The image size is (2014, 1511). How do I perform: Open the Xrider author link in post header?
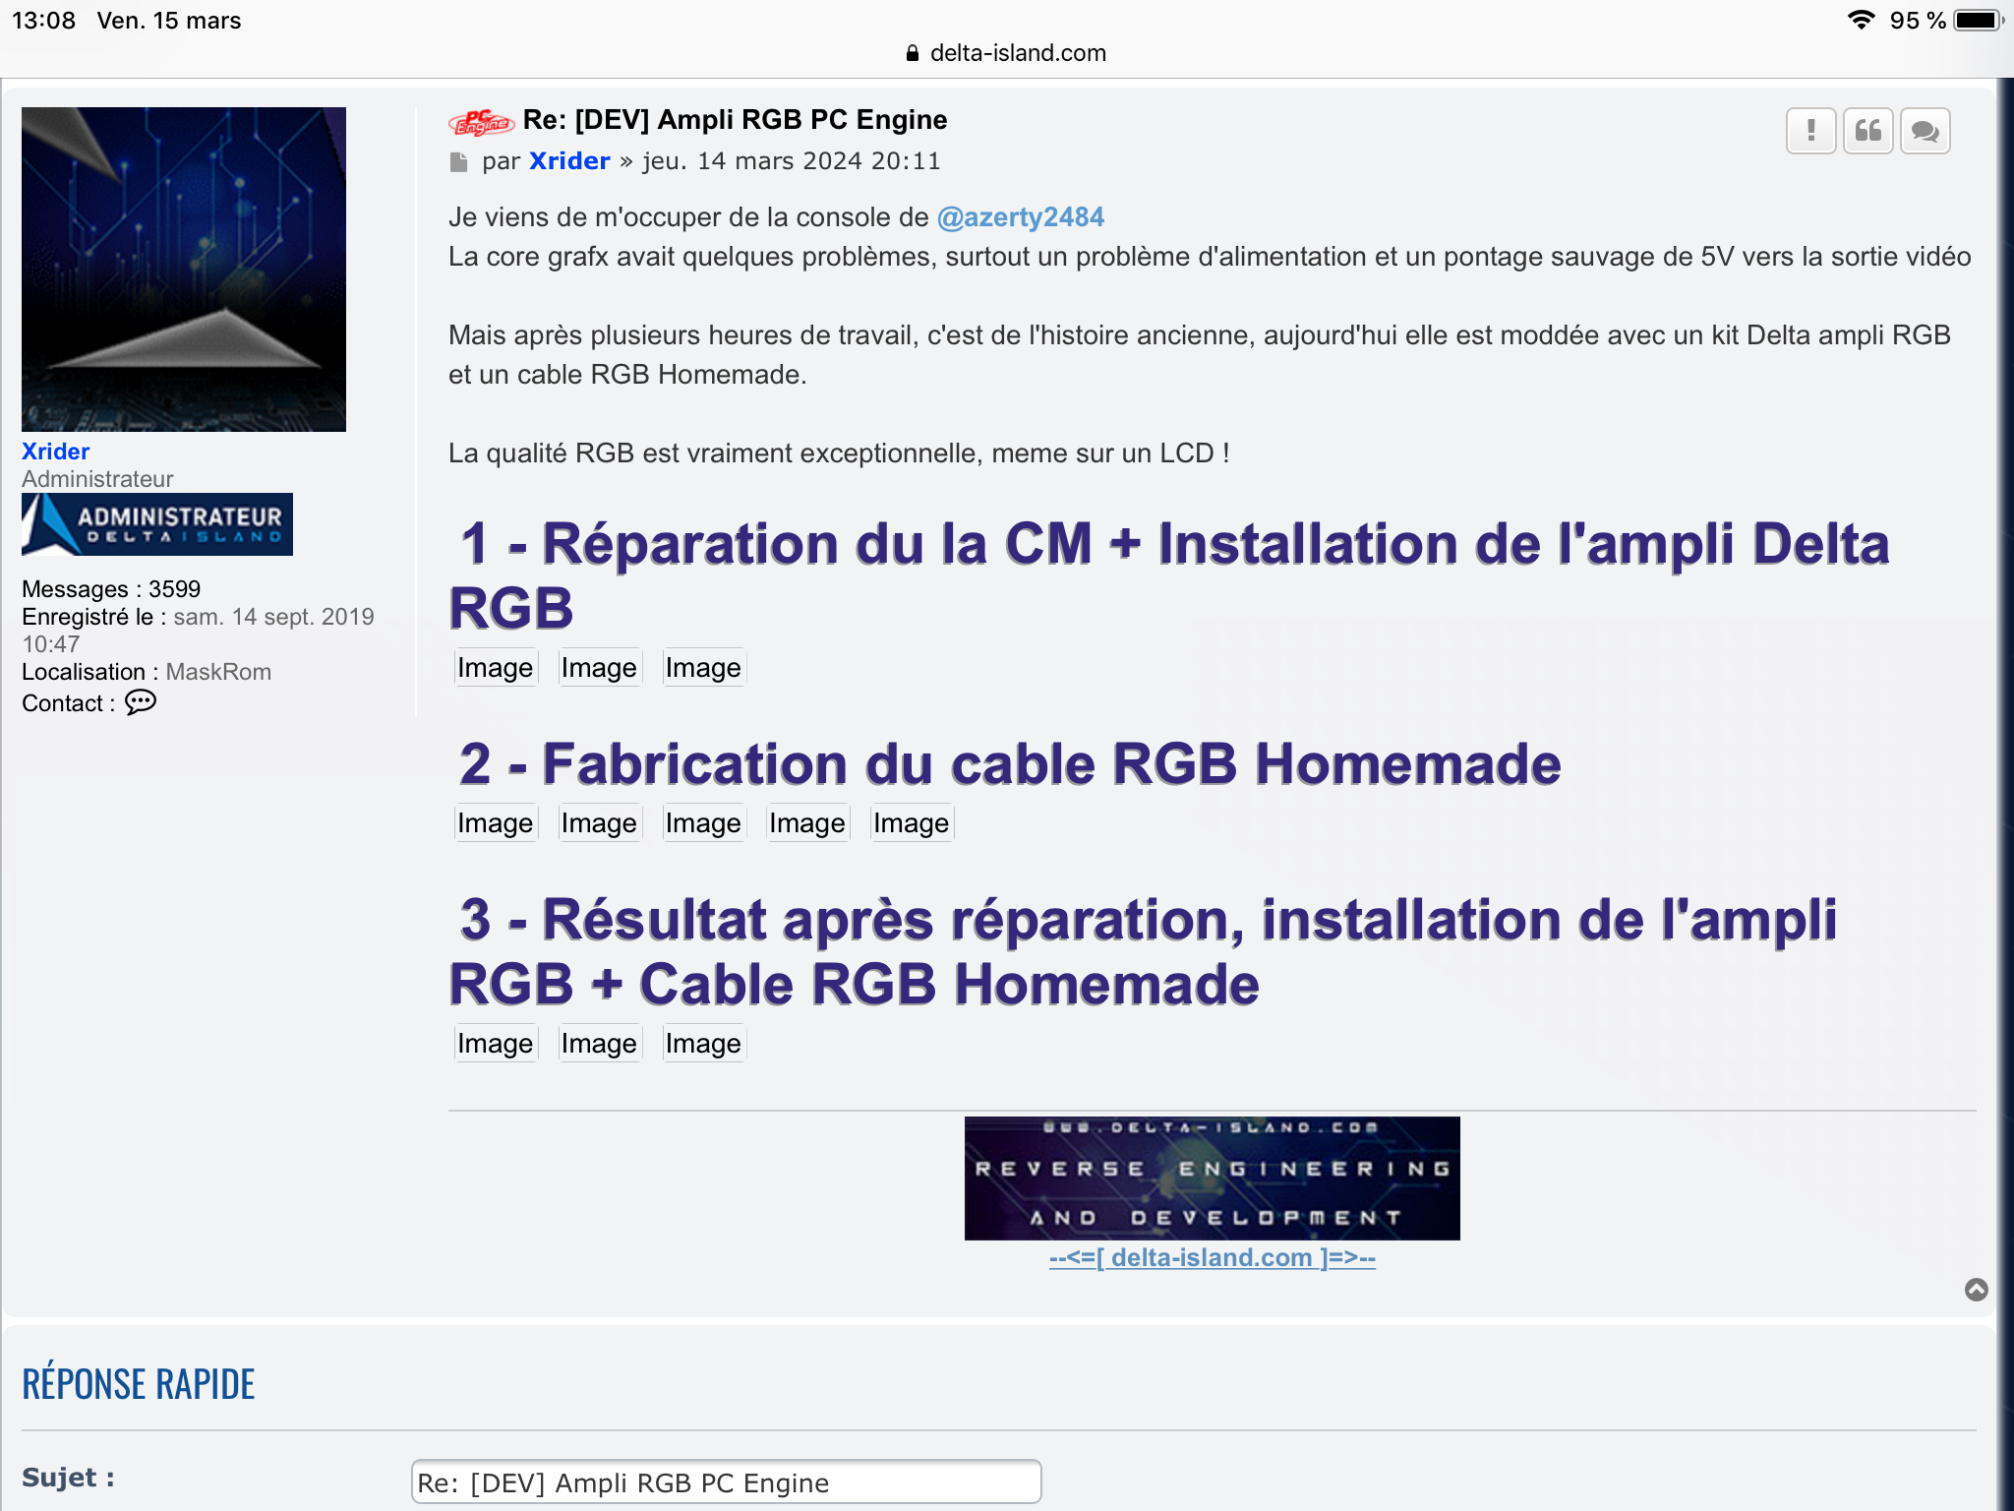click(x=569, y=161)
